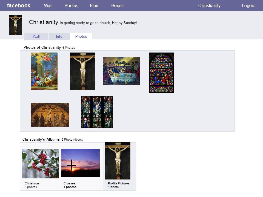This screenshot has width=263, height=197.
Task: Click Logout in the header
Action: [249, 5]
